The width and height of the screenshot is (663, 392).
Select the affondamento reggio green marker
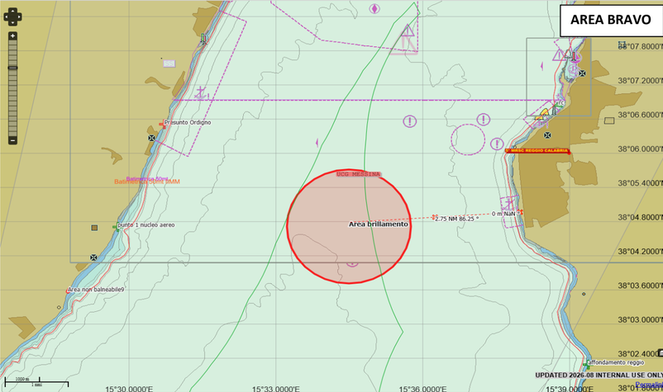[587, 365]
